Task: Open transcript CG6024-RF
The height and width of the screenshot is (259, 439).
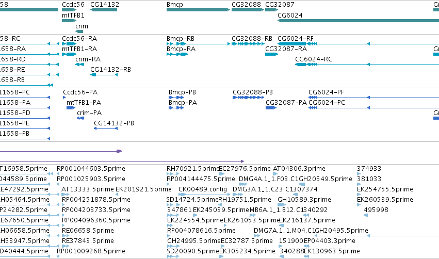Action: (x=296, y=38)
